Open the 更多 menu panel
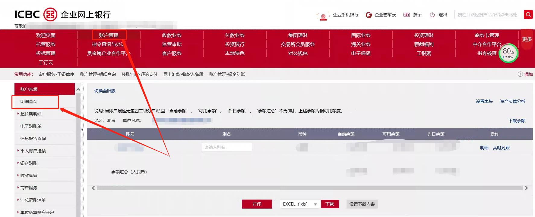This screenshot has height=217, width=535. (x=527, y=39)
